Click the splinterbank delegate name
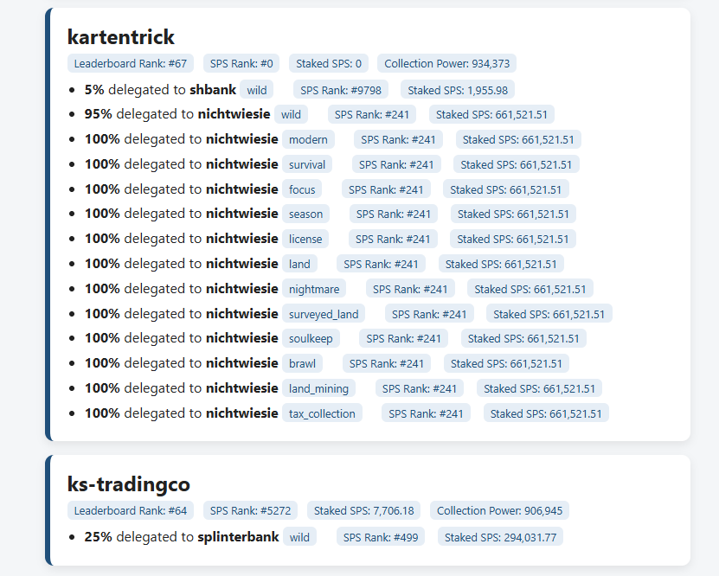 pos(239,537)
